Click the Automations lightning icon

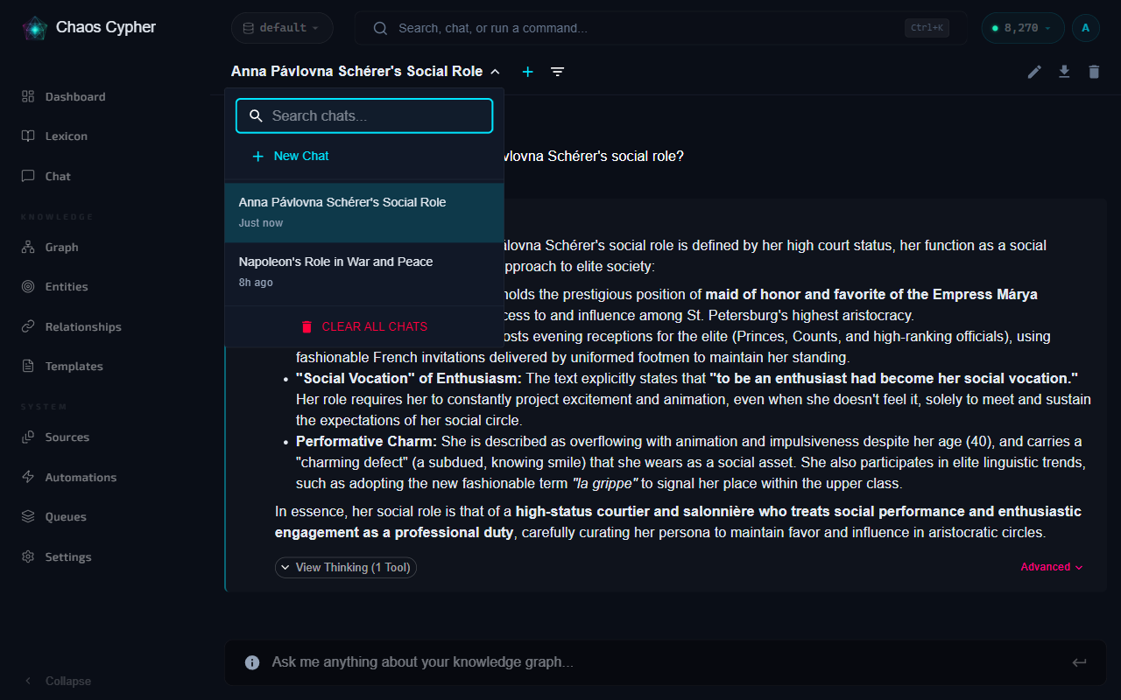click(x=28, y=477)
